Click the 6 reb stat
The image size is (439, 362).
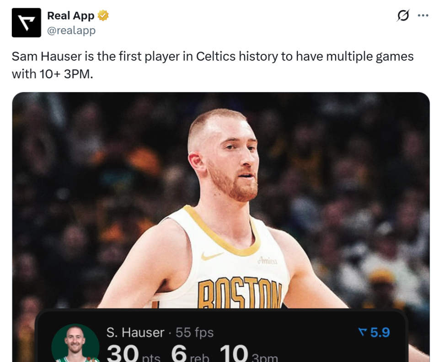(x=190, y=353)
